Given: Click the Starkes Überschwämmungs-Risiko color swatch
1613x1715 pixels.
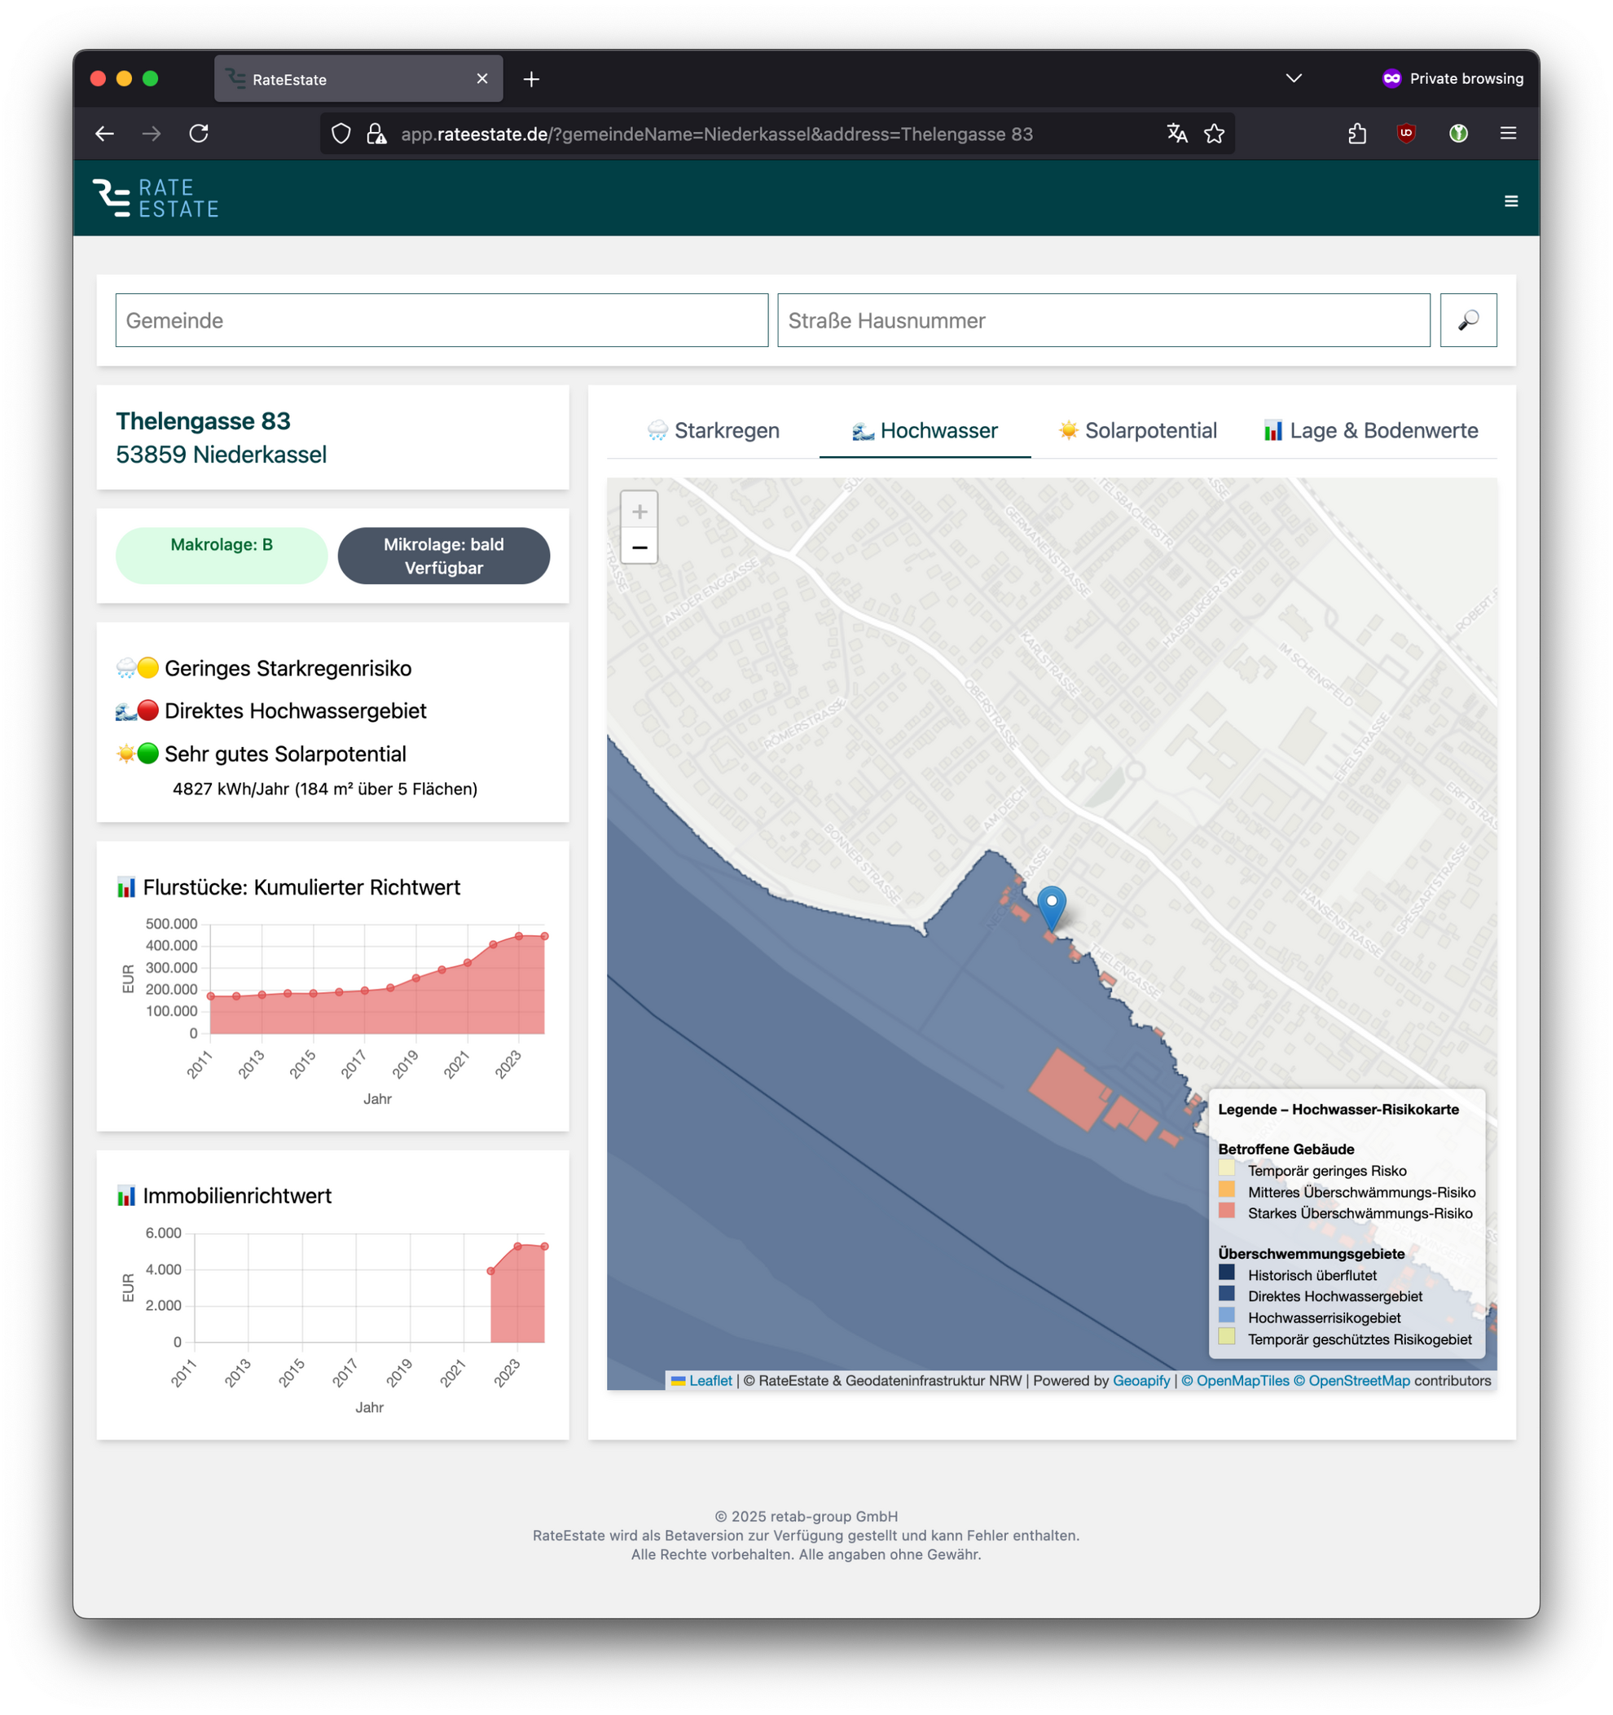Looking at the screenshot, I should click(1227, 1211).
